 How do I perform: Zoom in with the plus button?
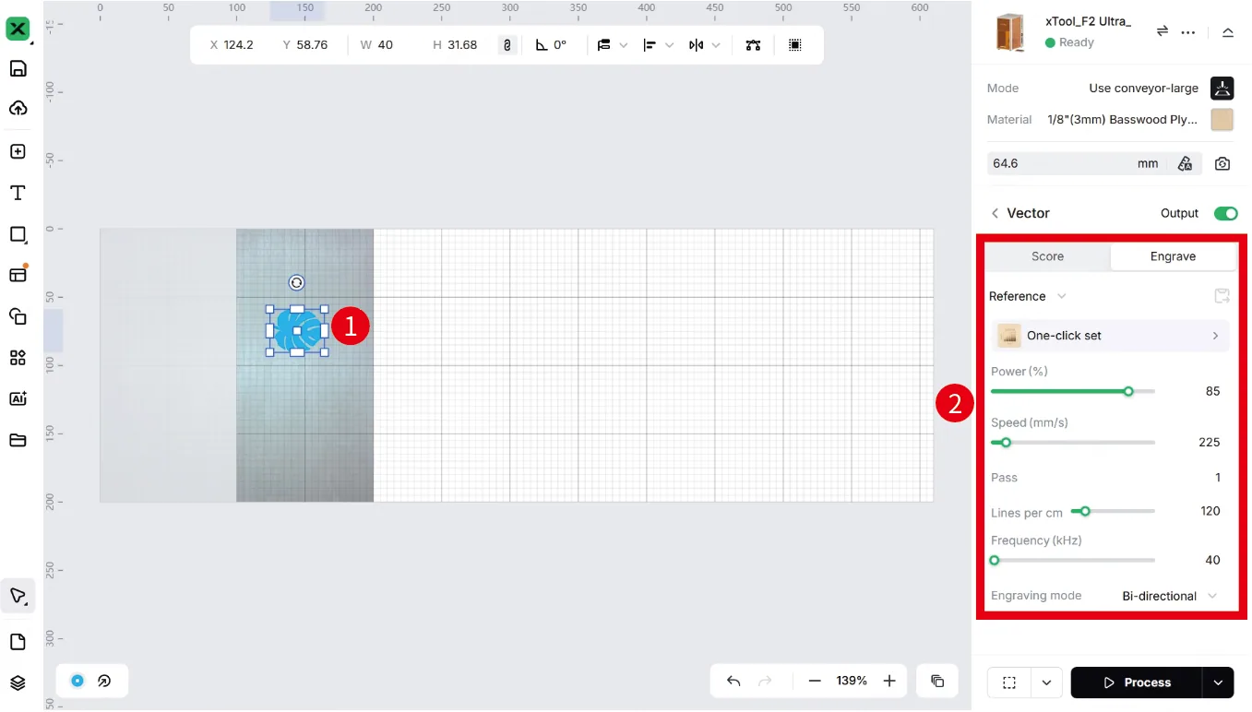coord(889,681)
